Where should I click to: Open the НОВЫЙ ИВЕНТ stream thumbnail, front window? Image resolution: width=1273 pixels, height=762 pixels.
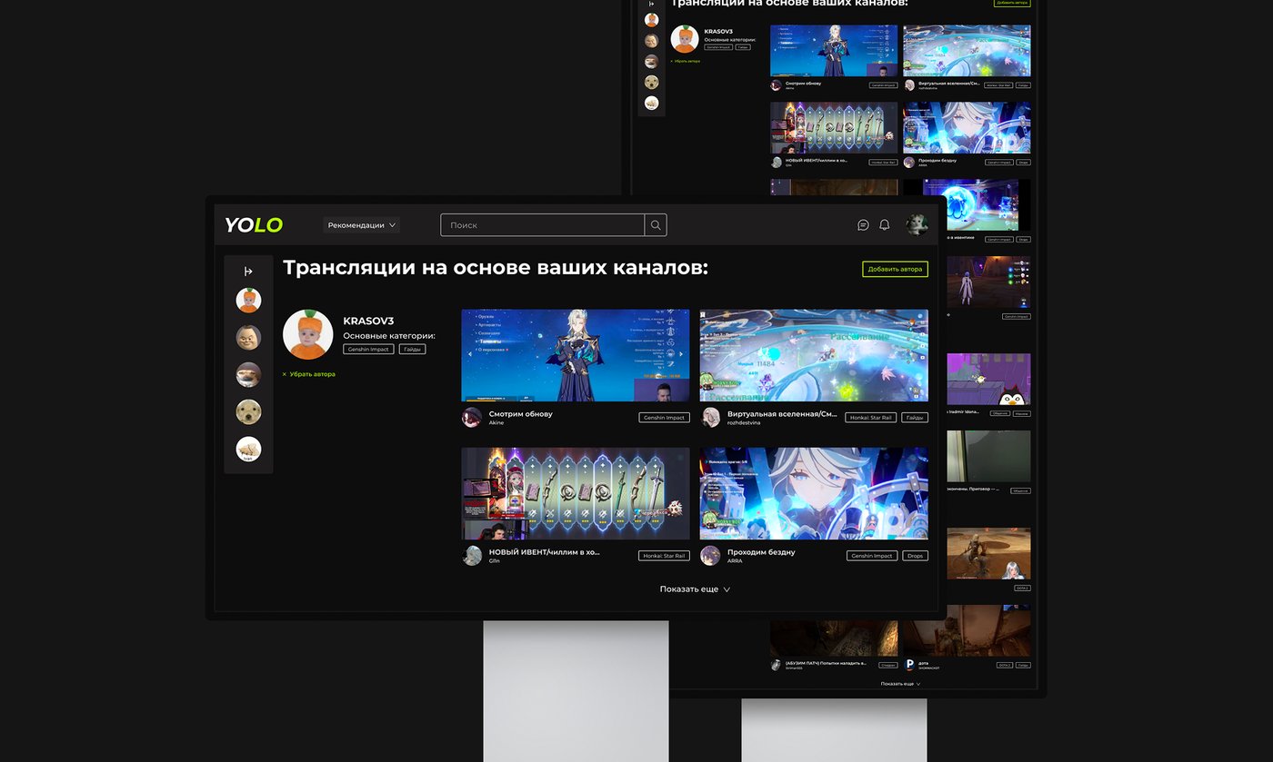coord(575,493)
